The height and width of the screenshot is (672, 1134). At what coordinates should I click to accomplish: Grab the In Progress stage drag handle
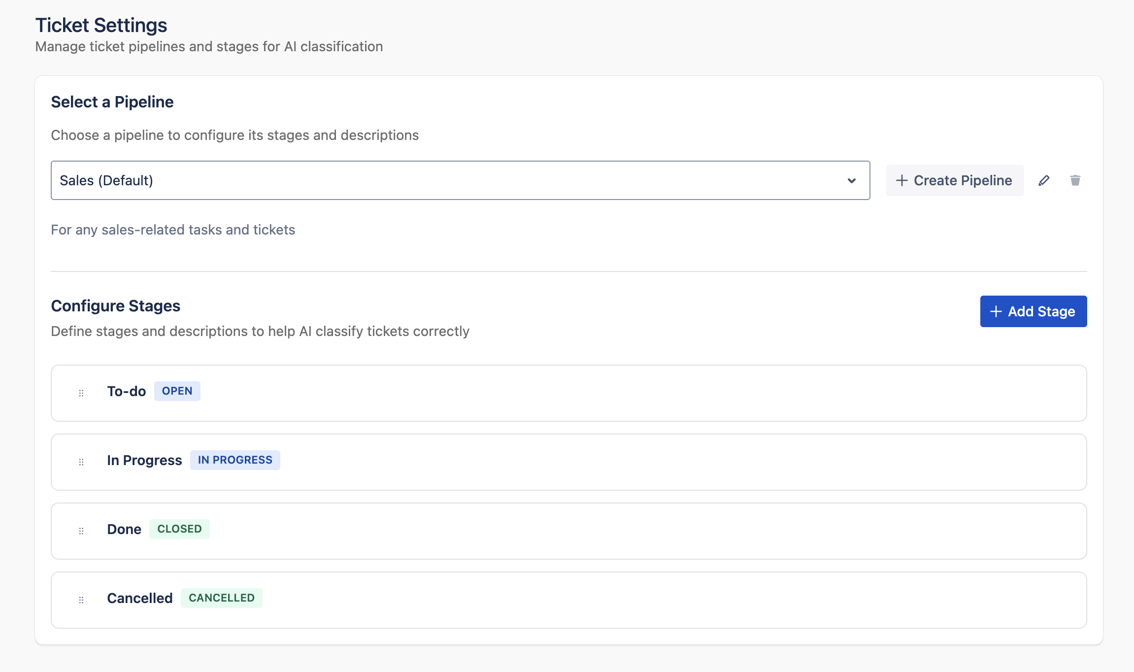tap(81, 462)
